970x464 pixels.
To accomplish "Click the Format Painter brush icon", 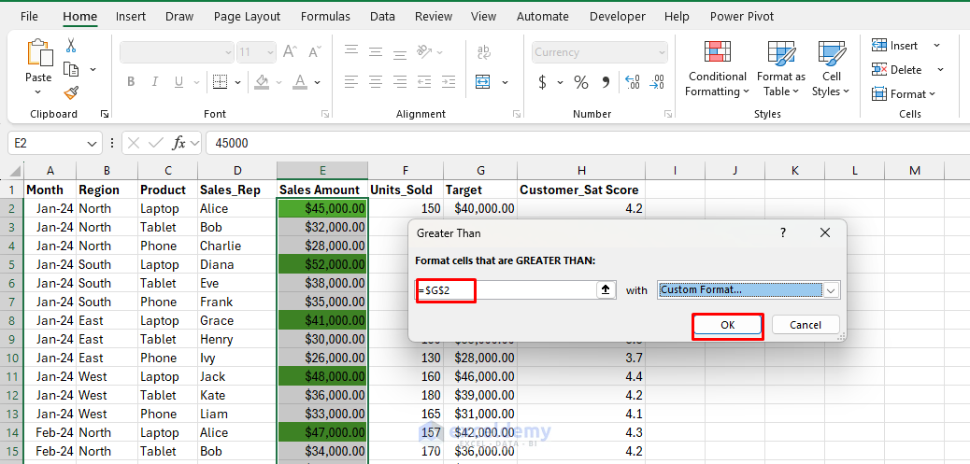I will click(72, 93).
